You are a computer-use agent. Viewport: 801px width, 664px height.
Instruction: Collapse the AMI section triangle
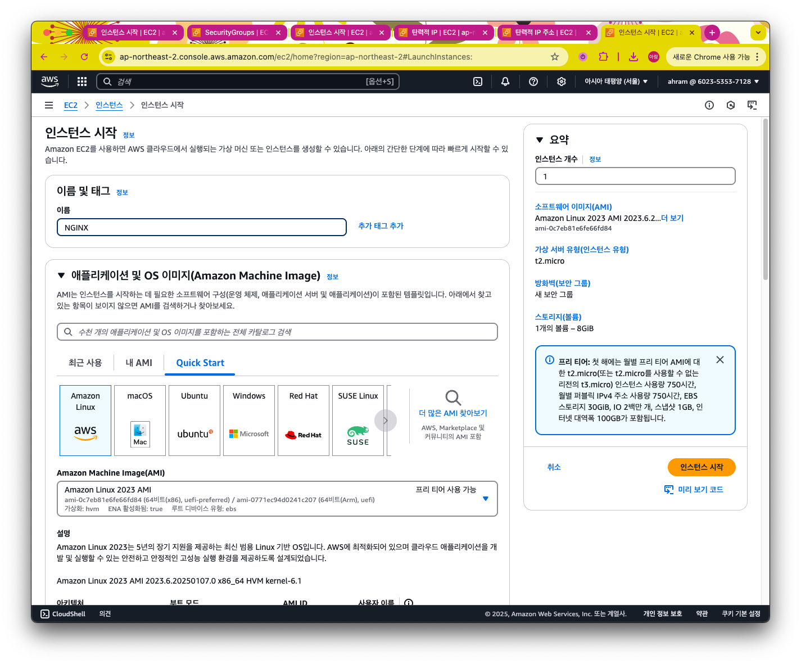tap(61, 275)
